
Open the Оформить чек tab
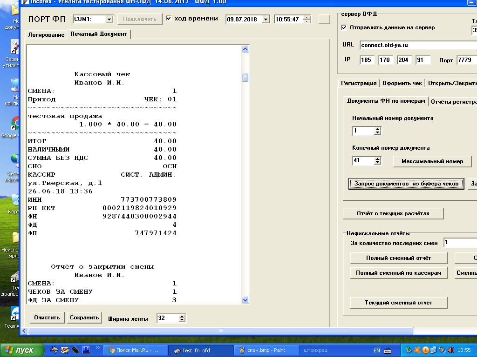pos(402,83)
